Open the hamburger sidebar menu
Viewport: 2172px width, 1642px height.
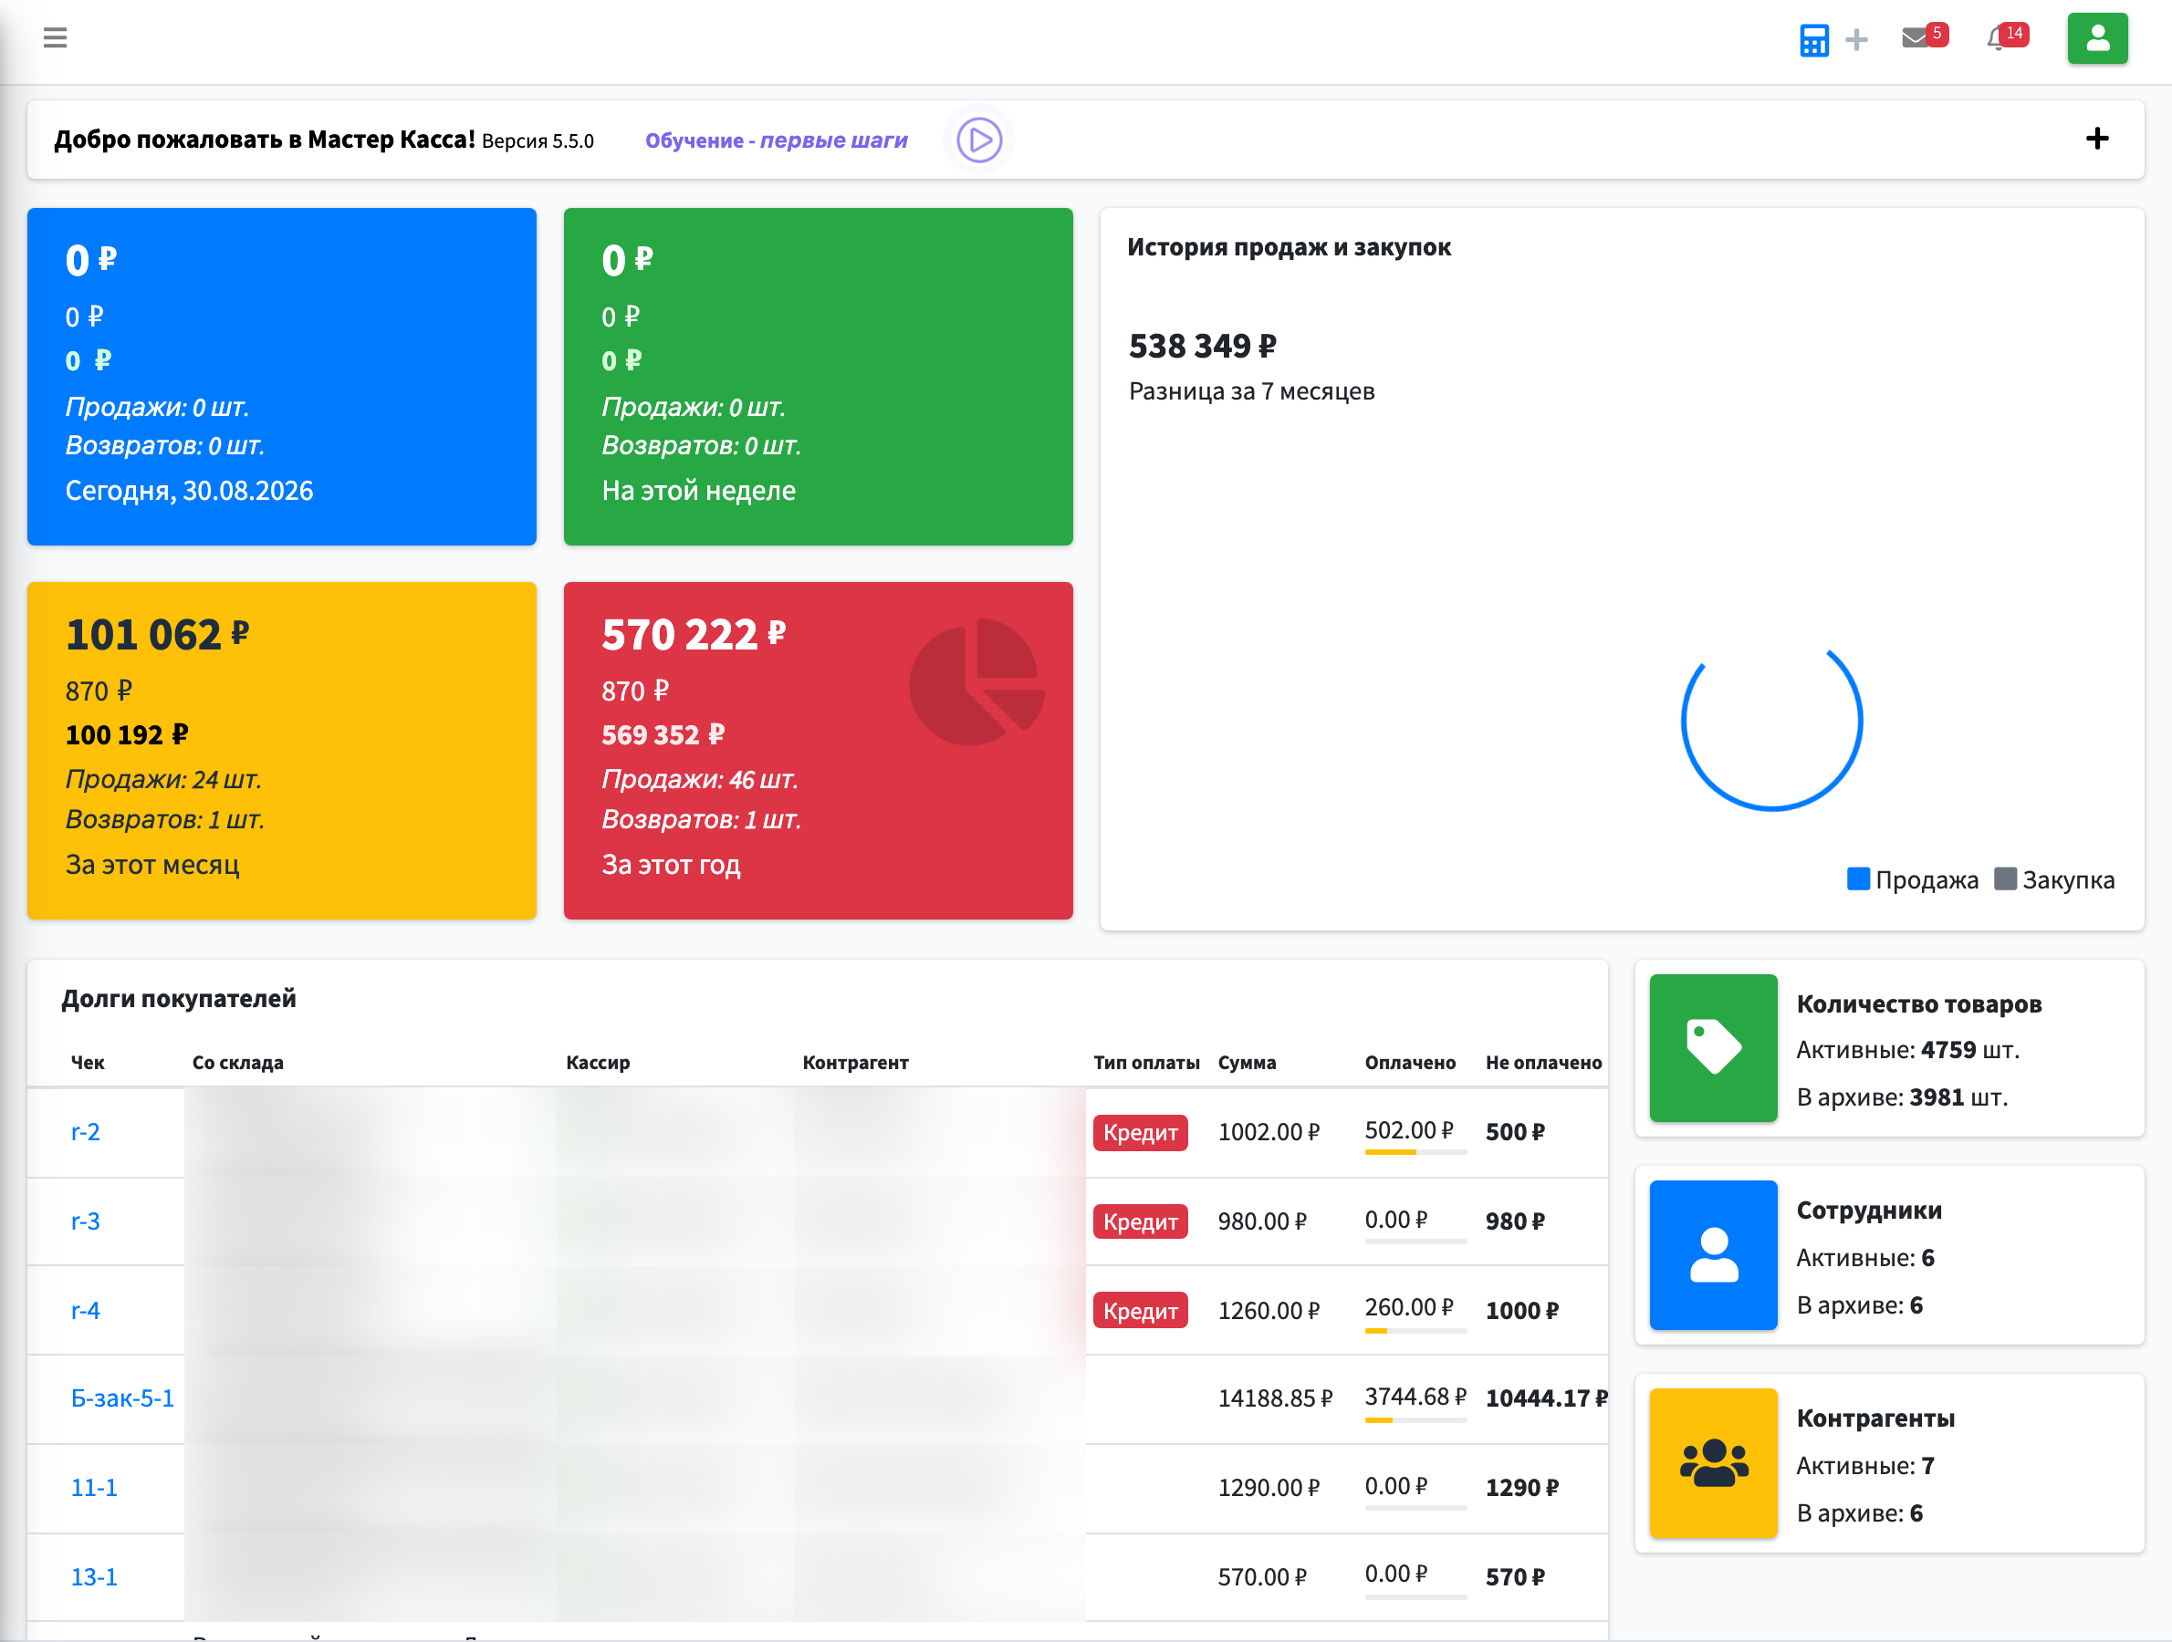tap(55, 38)
